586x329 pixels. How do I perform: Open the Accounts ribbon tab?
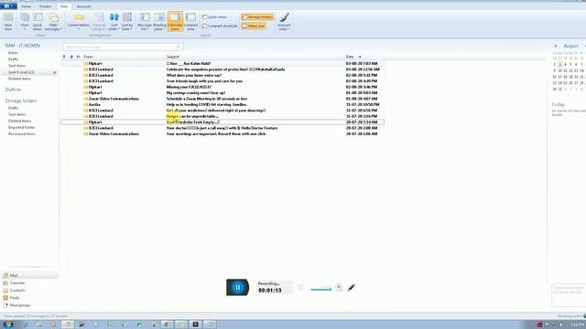[83, 6]
